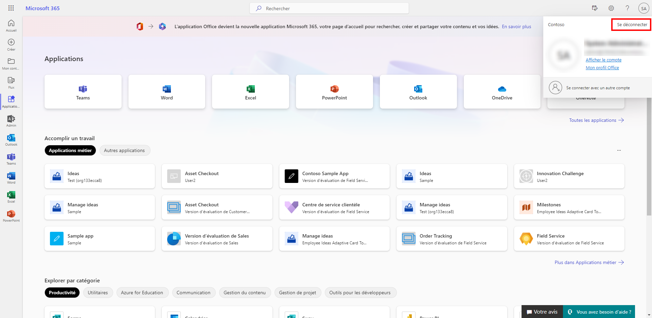Image resolution: width=652 pixels, height=318 pixels.
Task: Open Field Service app card
Action: coord(569,239)
